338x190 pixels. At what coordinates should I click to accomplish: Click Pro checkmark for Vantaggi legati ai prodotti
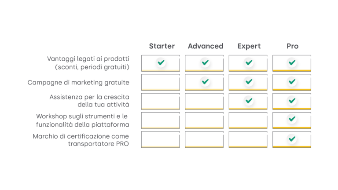point(292,62)
